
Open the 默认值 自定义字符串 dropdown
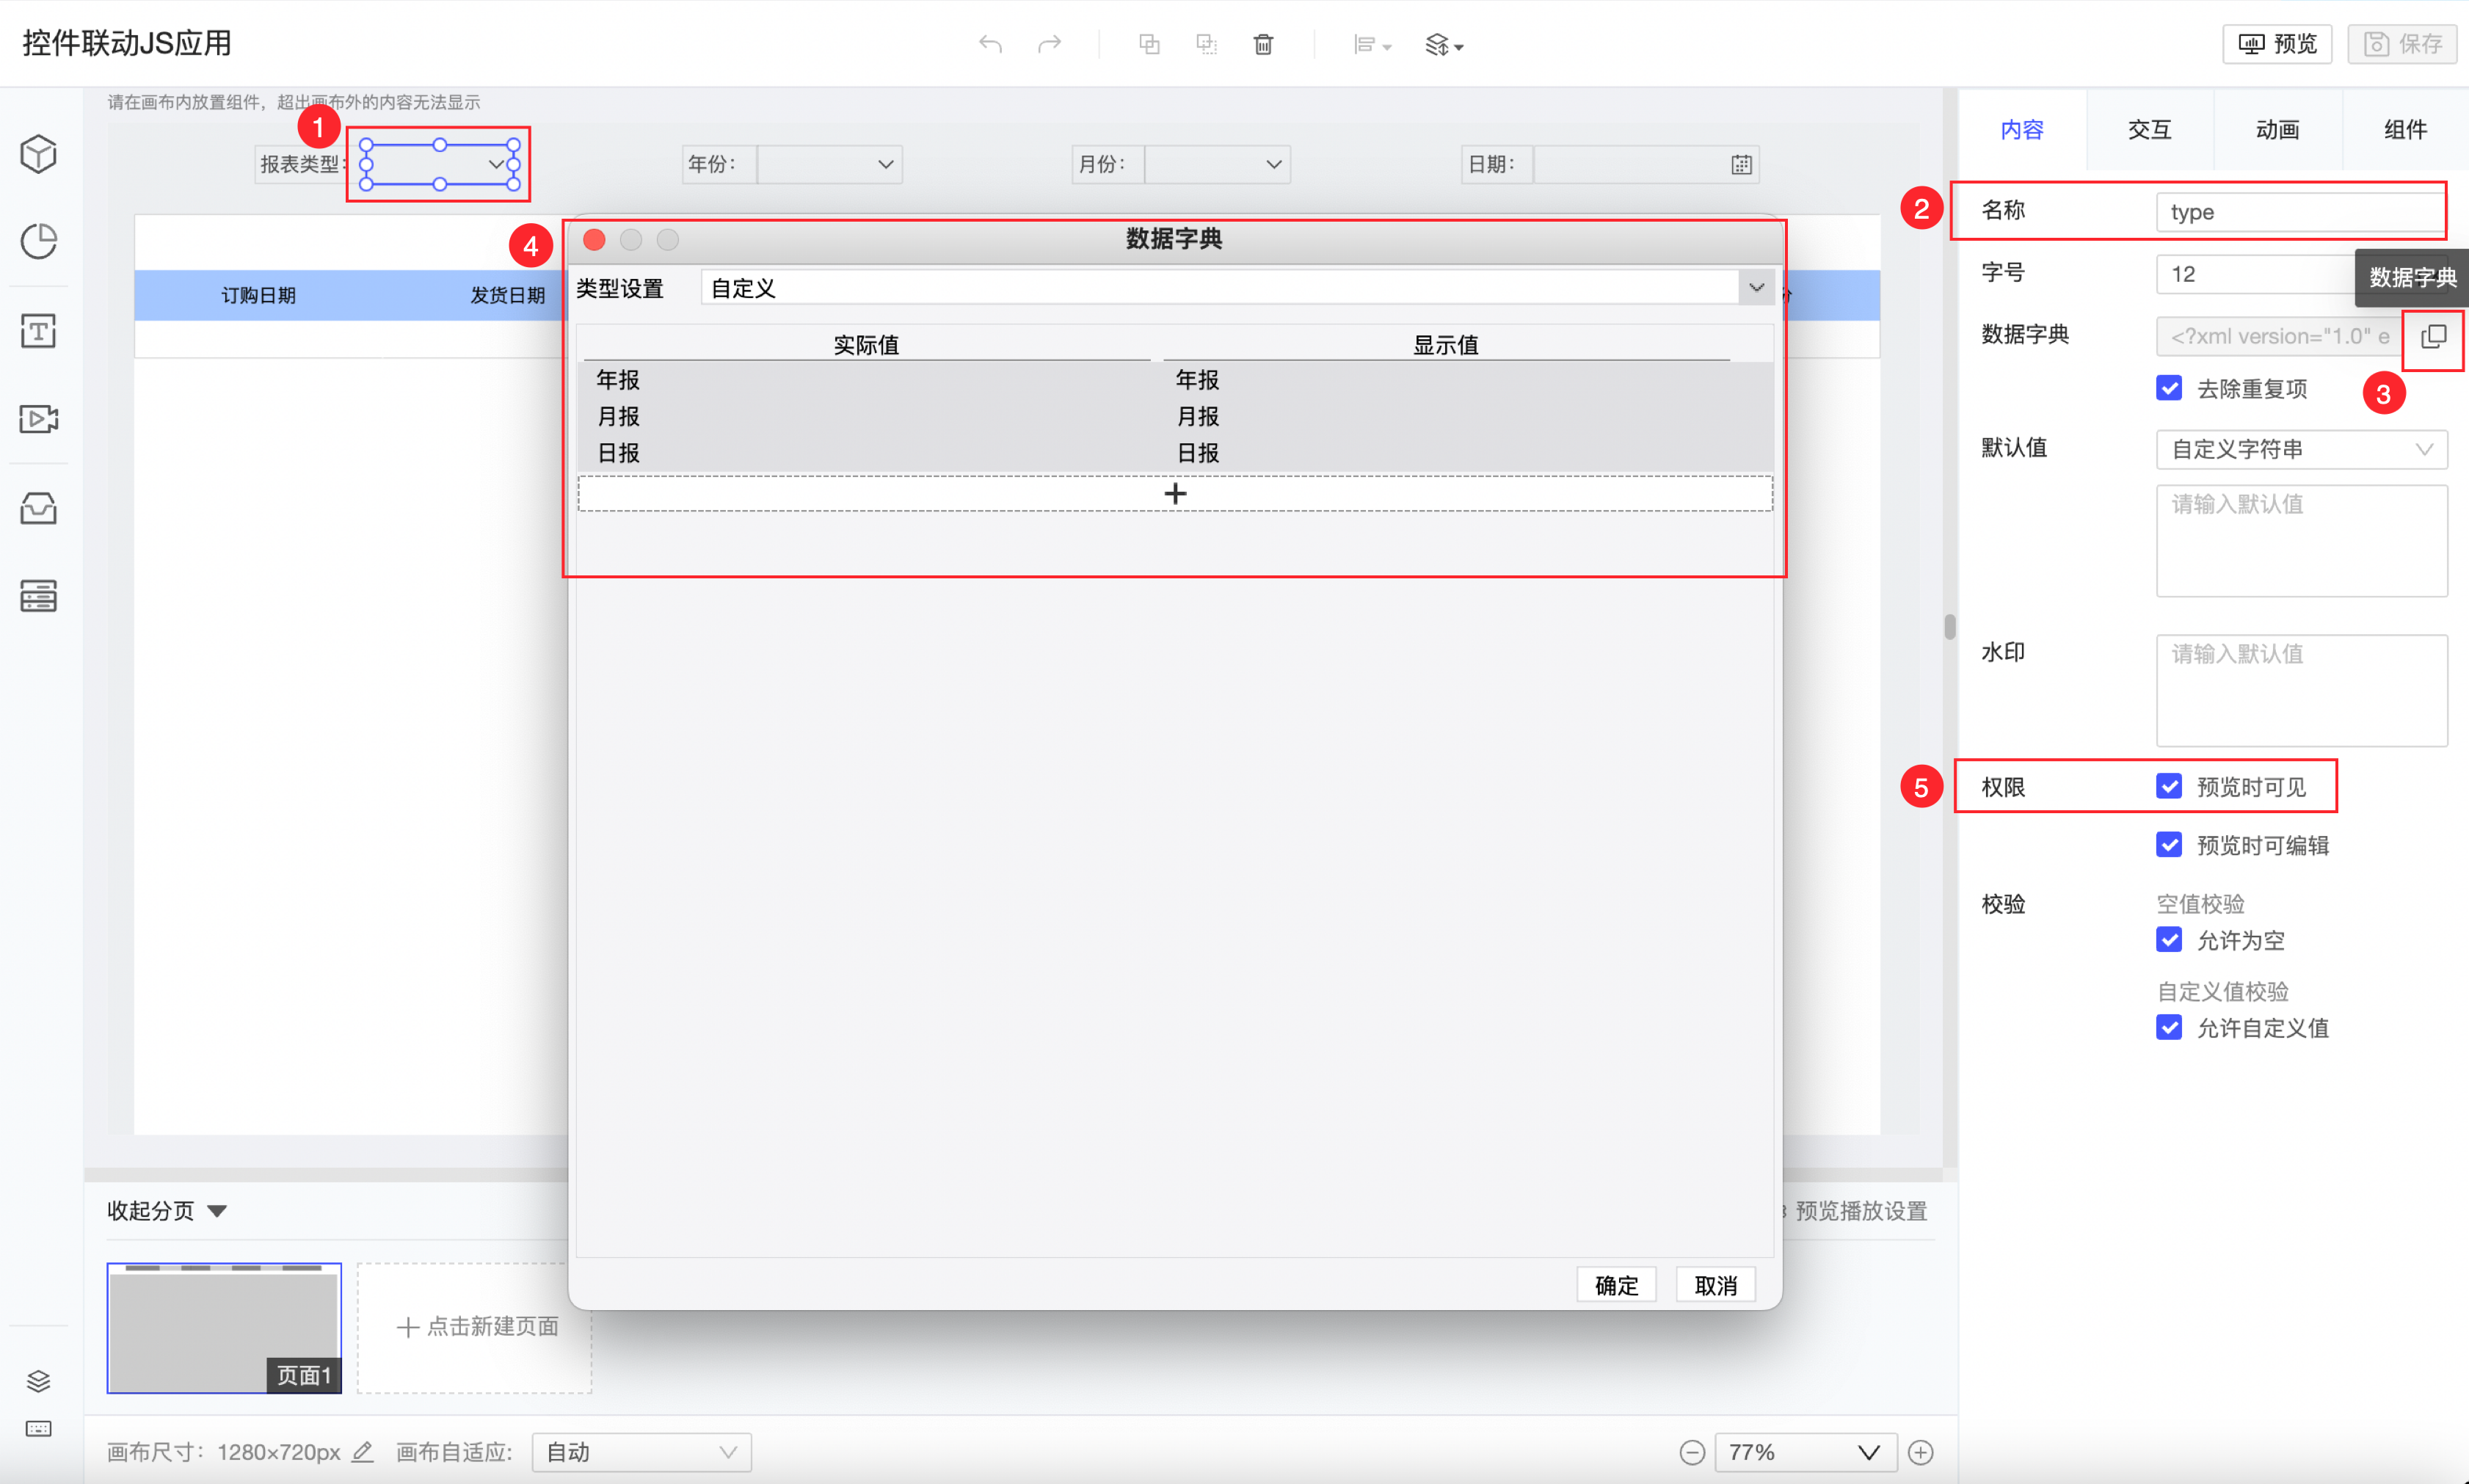click(x=2300, y=449)
